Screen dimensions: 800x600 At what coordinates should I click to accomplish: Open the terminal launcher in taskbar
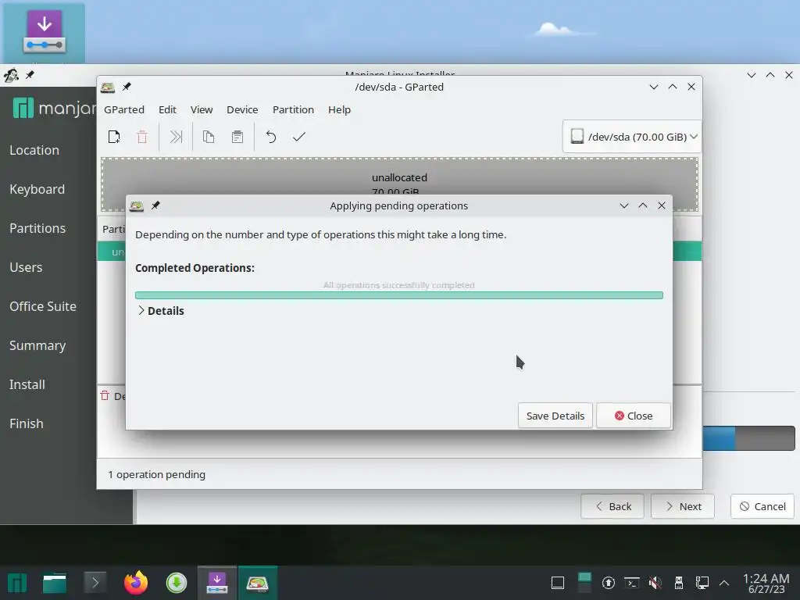coord(95,582)
